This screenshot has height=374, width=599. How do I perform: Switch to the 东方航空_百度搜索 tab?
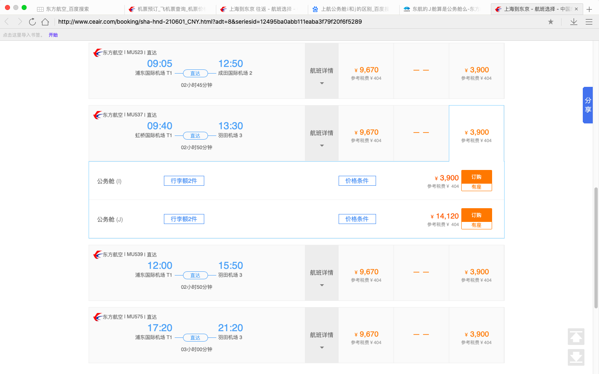point(79,9)
